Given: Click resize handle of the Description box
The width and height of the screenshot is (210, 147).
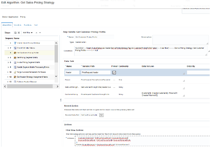Looking at the screenshot, I should (x=207, y=43).
